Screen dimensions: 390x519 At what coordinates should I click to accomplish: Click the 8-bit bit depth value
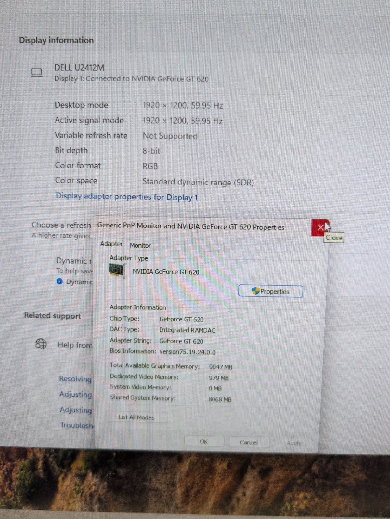point(151,151)
